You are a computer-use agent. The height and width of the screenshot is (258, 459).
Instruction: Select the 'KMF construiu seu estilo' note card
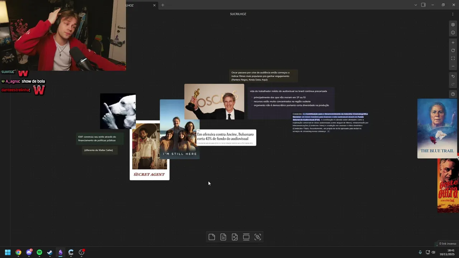coord(100,139)
